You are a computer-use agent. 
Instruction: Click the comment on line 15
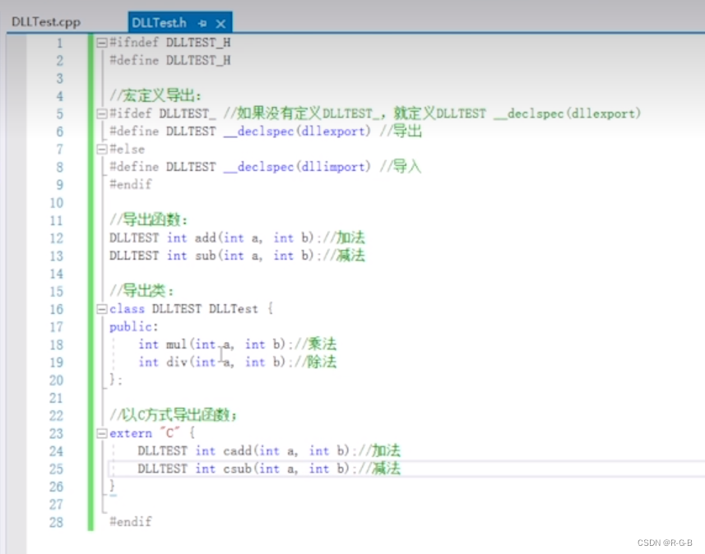(141, 291)
